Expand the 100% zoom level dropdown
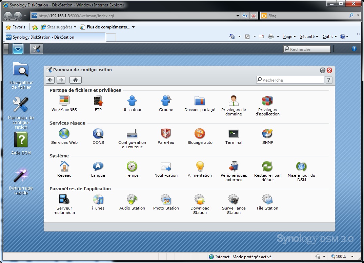This screenshot has height=263, width=364. (352, 257)
